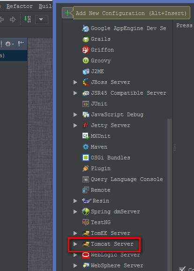Select the Grails icon
Image resolution: width=194 pixels, height=271 pixels.
click(x=85, y=39)
